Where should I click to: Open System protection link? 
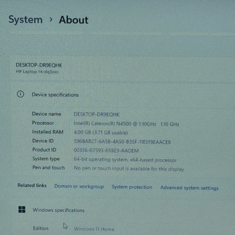click(x=132, y=187)
